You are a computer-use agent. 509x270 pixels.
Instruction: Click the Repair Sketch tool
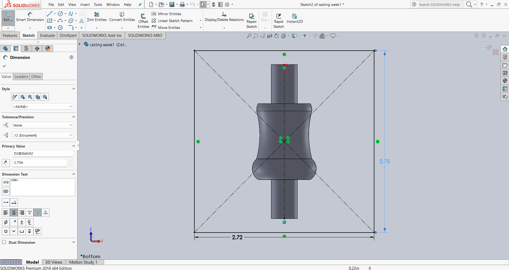pos(252,21)
